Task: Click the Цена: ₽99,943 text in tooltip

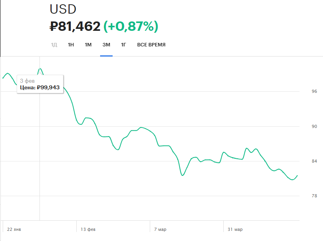Action: (40, 88)
